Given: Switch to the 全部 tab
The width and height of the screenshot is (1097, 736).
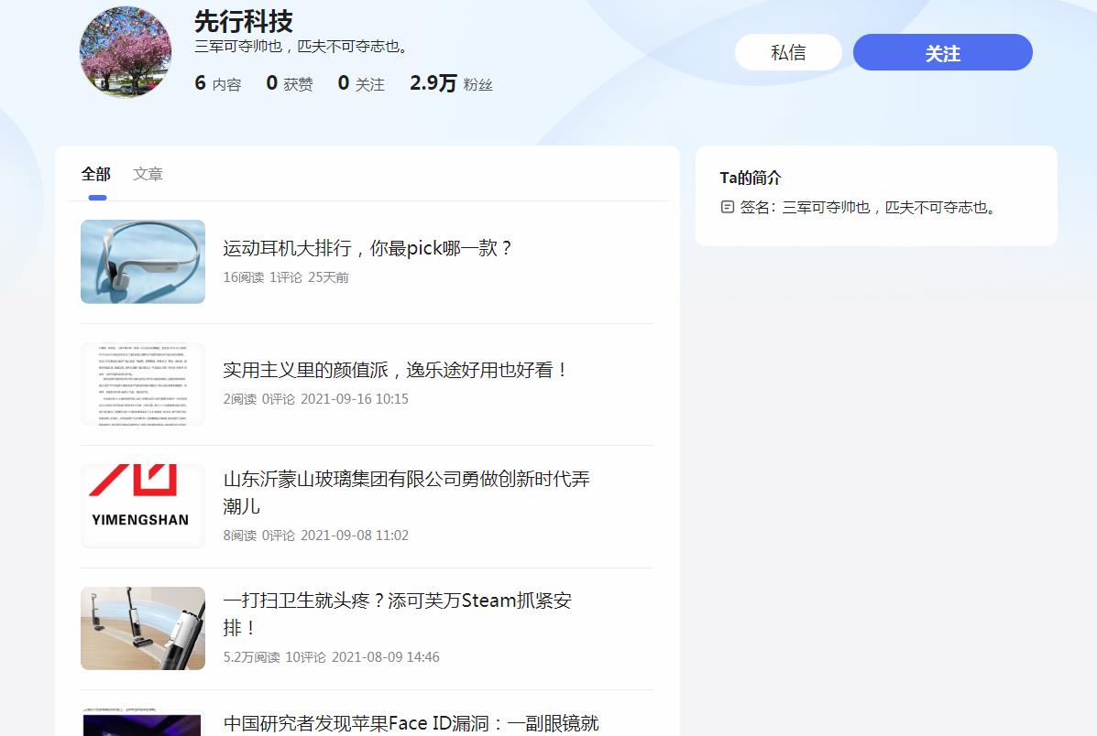Looking at the screenshot, I should click(96, 174).
